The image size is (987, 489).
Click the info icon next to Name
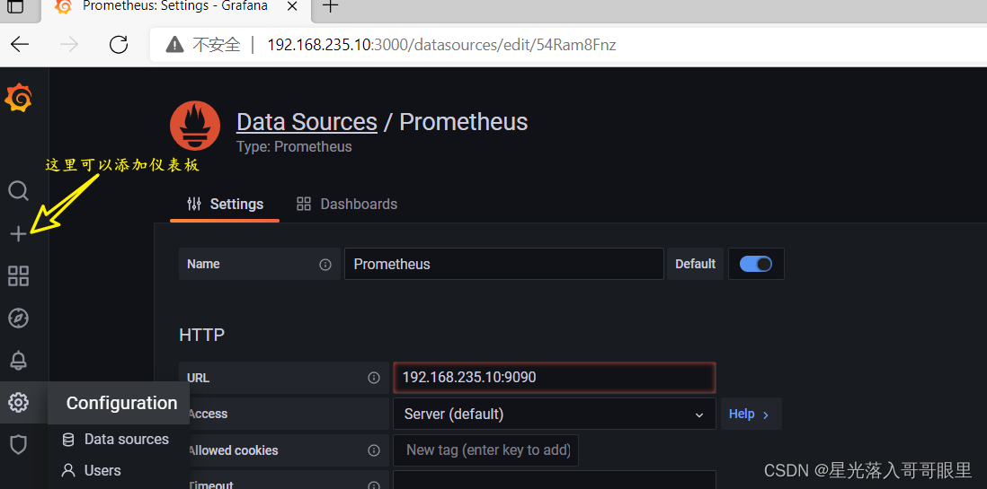tap(325, 265)
